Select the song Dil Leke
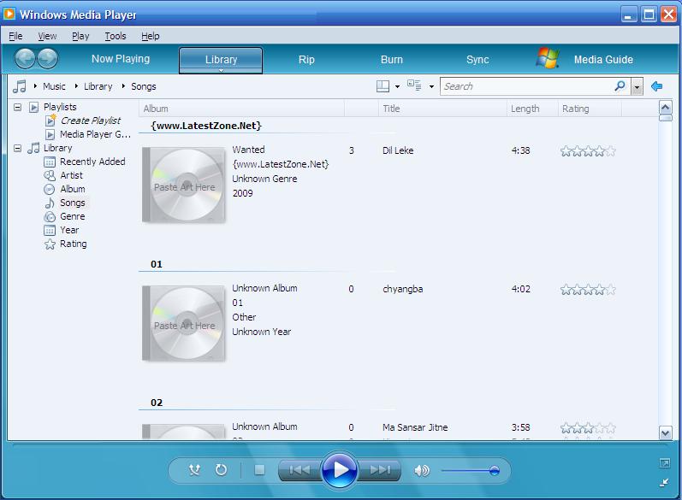This screenshot has height=500, width=682. pyautogui.click(x=398, y=150)
